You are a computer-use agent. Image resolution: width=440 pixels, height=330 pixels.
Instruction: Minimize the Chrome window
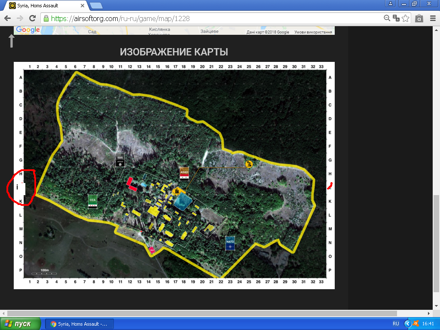(404, 3)
